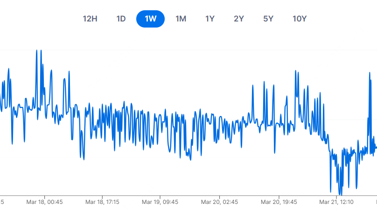Image resolution: width=377 pixels, height=210 pixels.
Task: Click the Mar 21, 12:10 axis label
Action: coord(337,202)
